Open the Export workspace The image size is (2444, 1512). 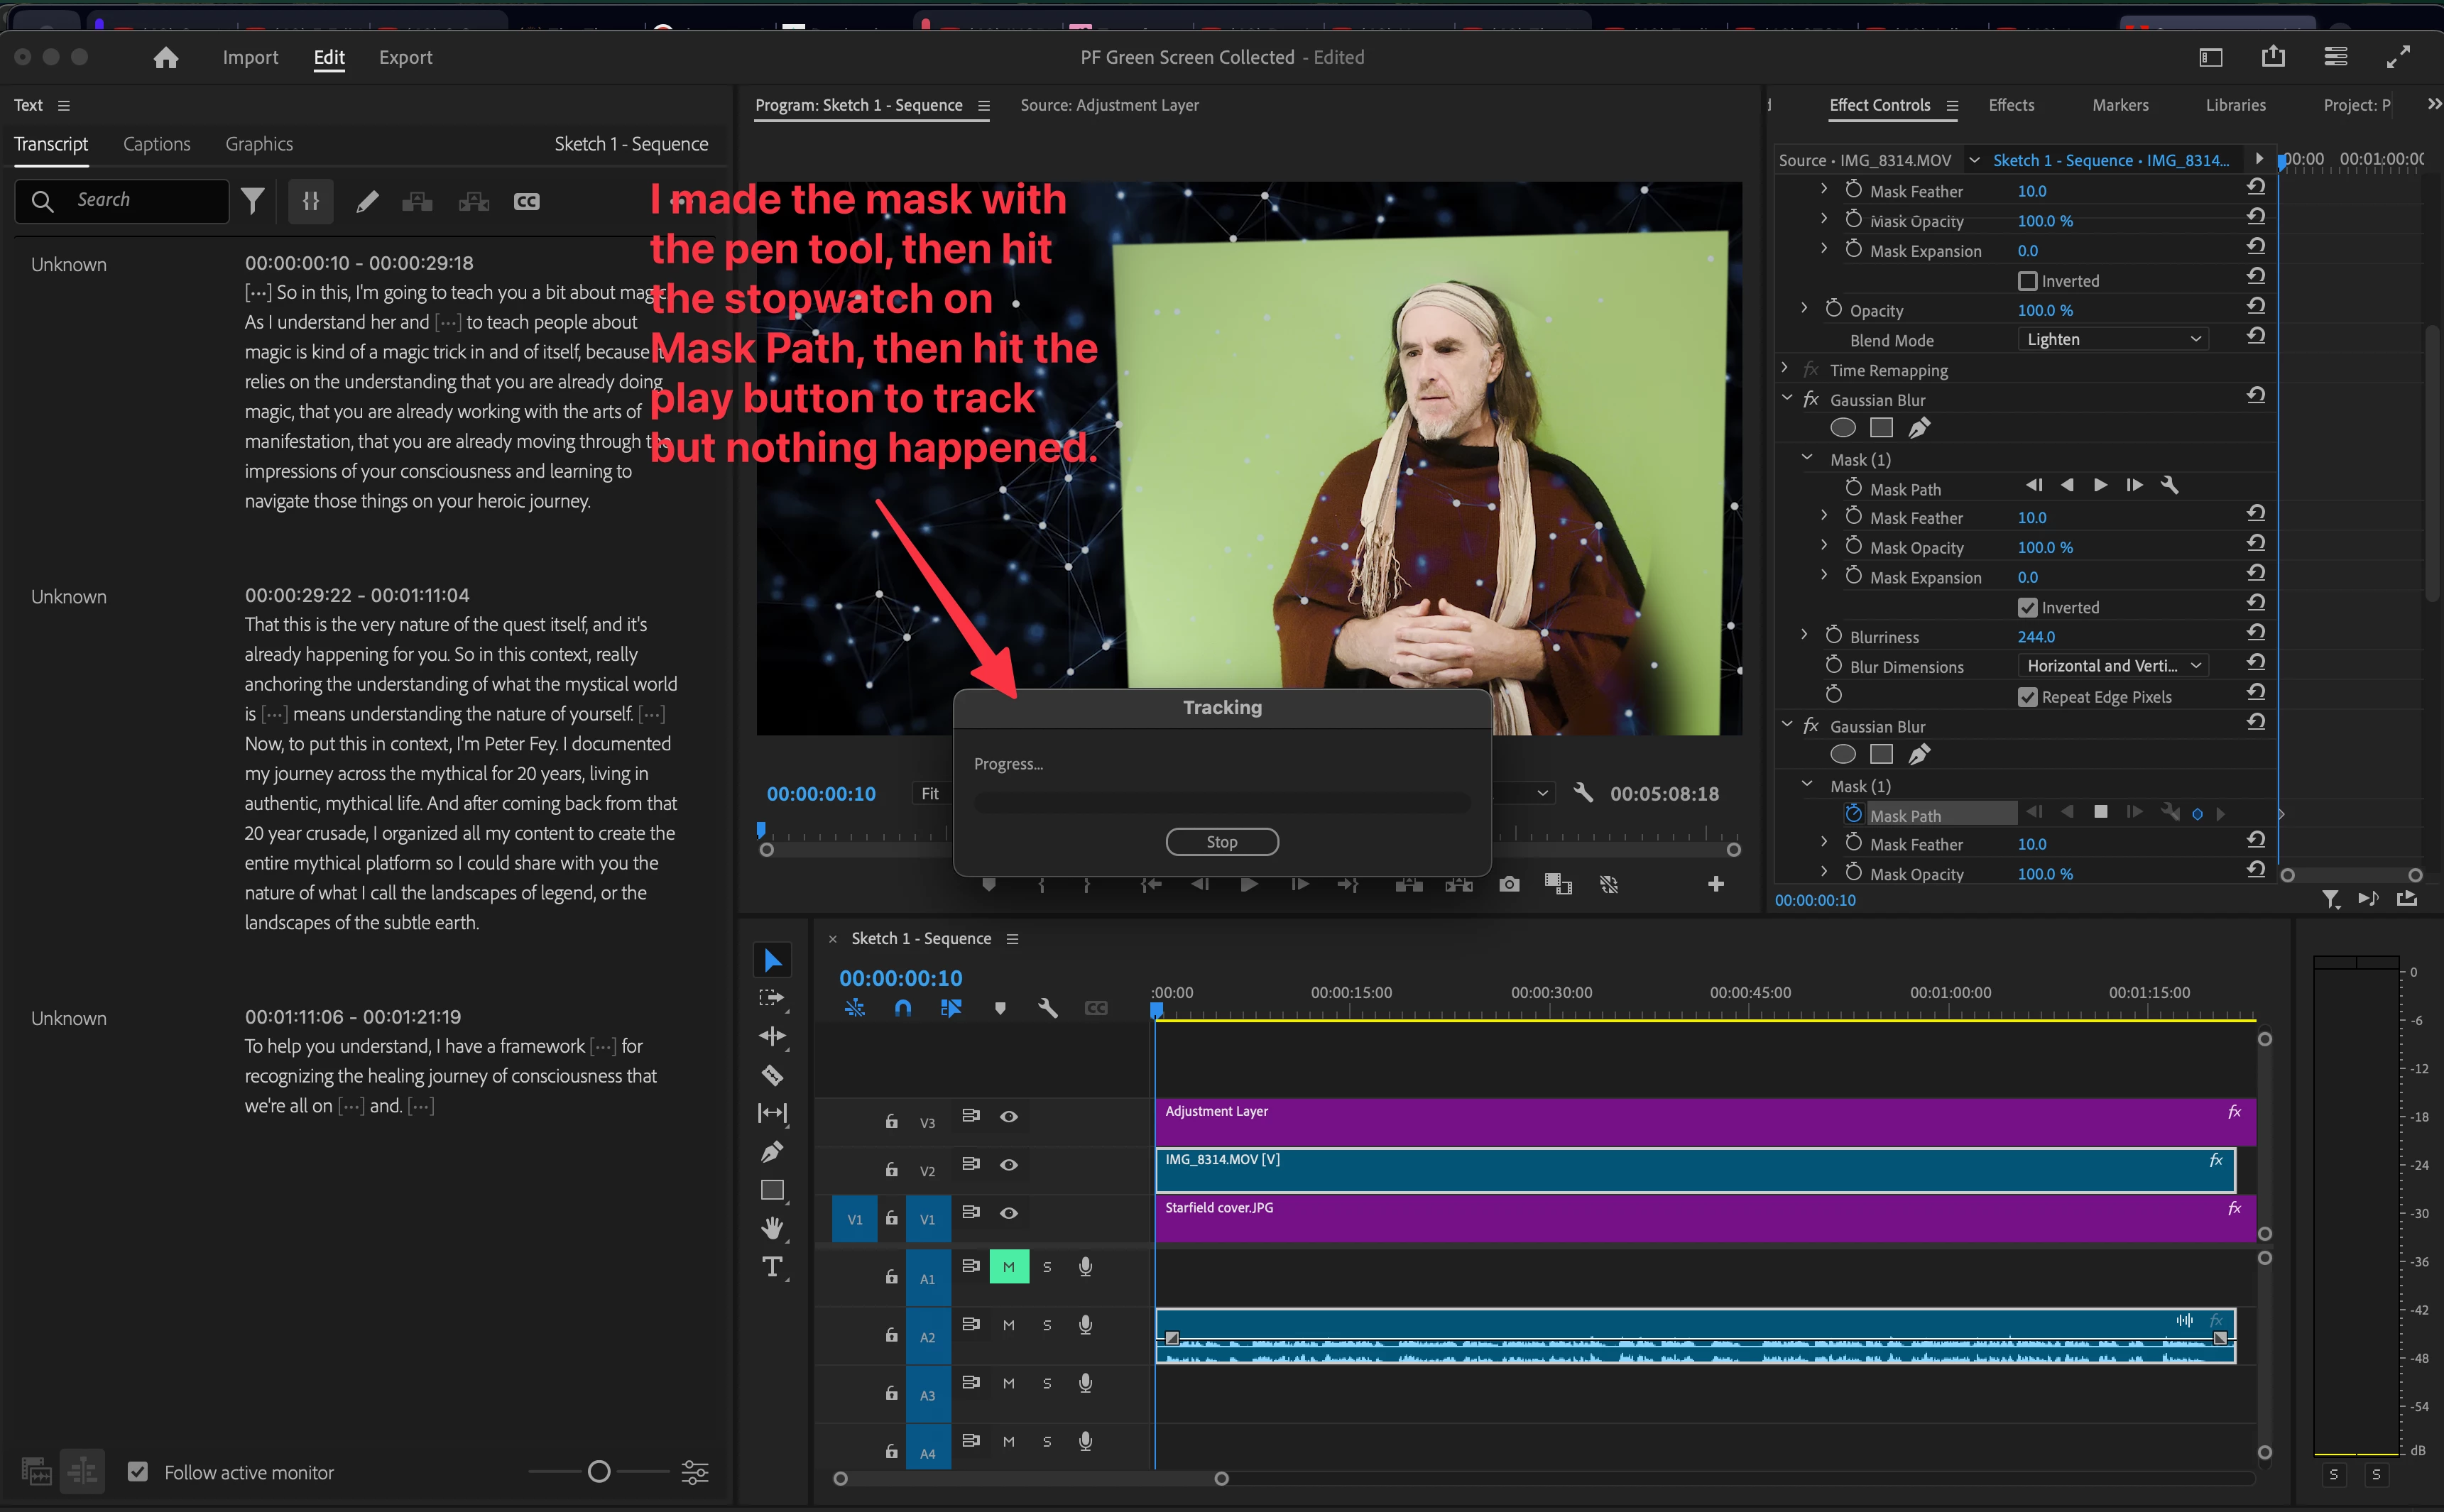pyautogui.click(x=405, y=58)
